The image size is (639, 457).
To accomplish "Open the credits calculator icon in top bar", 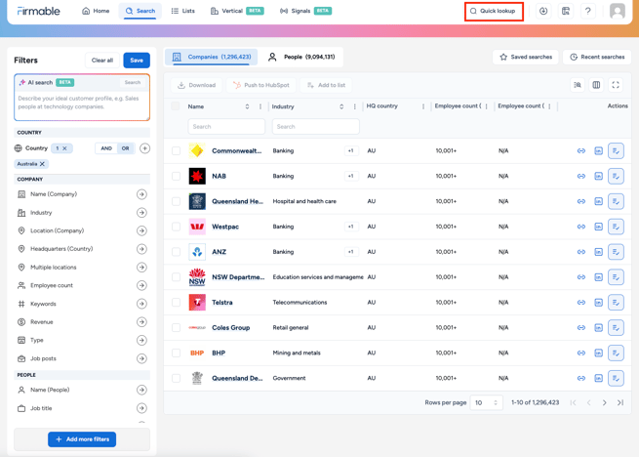I will [x=566, y=11].
